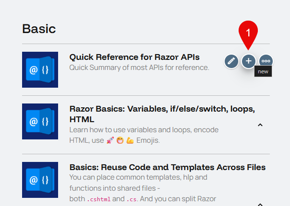Click 'You can place common templates' text
The image size is (290, 206).
coord(138,178)
